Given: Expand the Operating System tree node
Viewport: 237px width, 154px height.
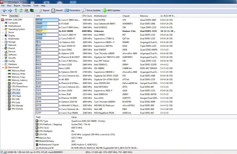Looking at the screenshot, I should pos(3,29).
